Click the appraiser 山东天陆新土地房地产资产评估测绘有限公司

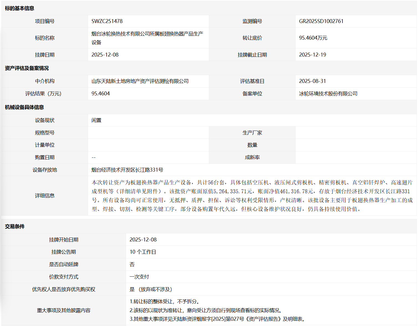pos(140,81)
